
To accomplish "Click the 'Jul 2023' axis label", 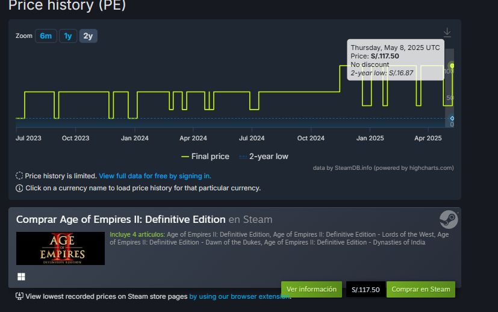I will pos(28,138).
